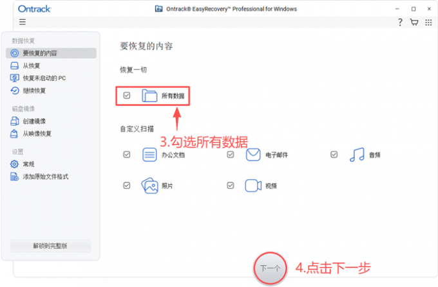The image size is (438, 287).
Task: Minimize the EasyRecovery window
Action: pyautogui.click(x=397, y=9)
